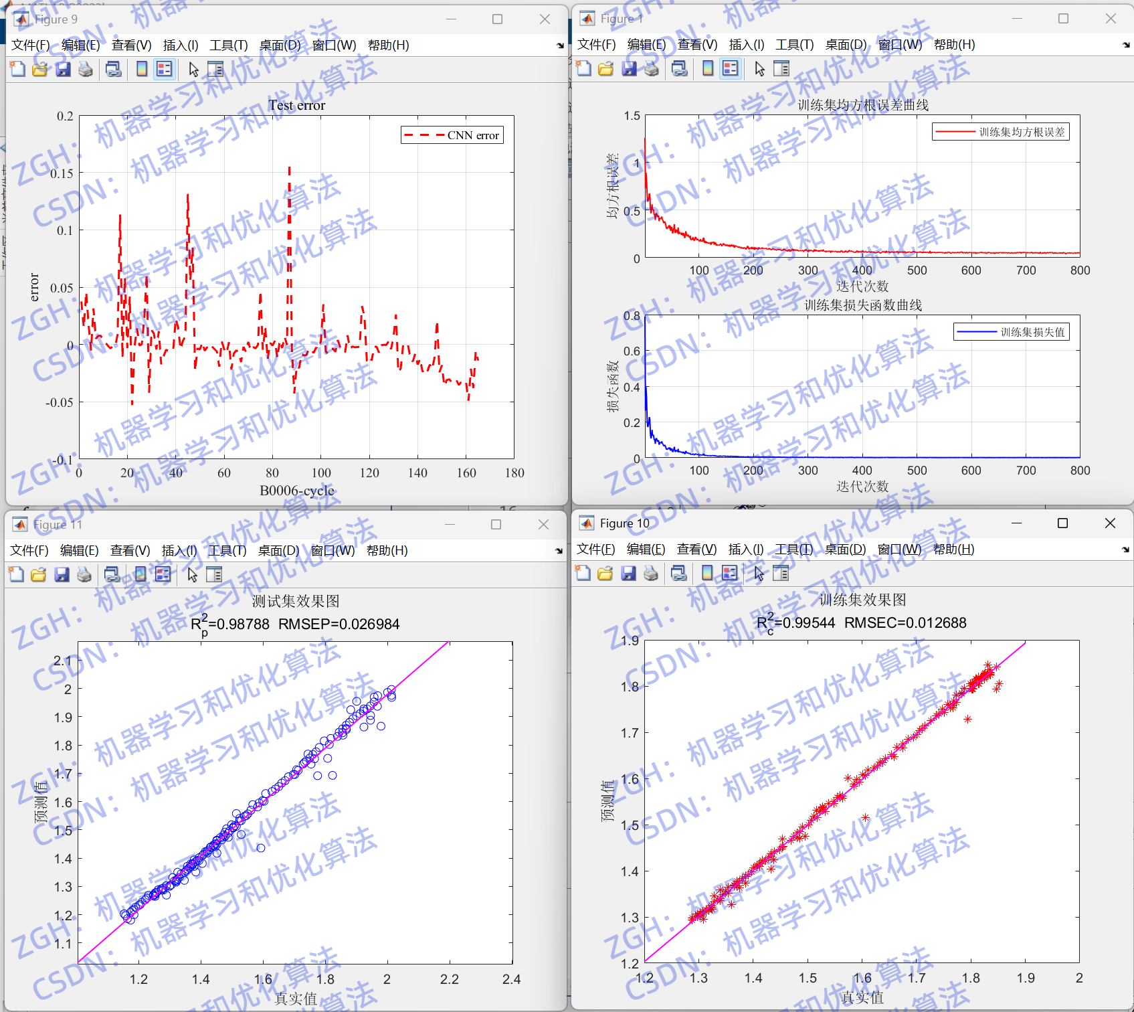Select the 训练集损失值 legend box

click(1012, 332)
